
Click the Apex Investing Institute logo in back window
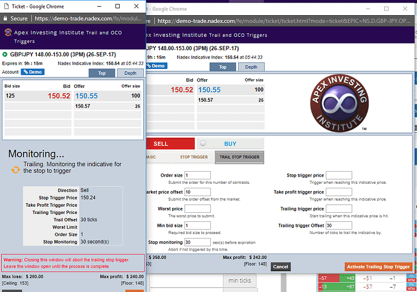coord(340,103)
